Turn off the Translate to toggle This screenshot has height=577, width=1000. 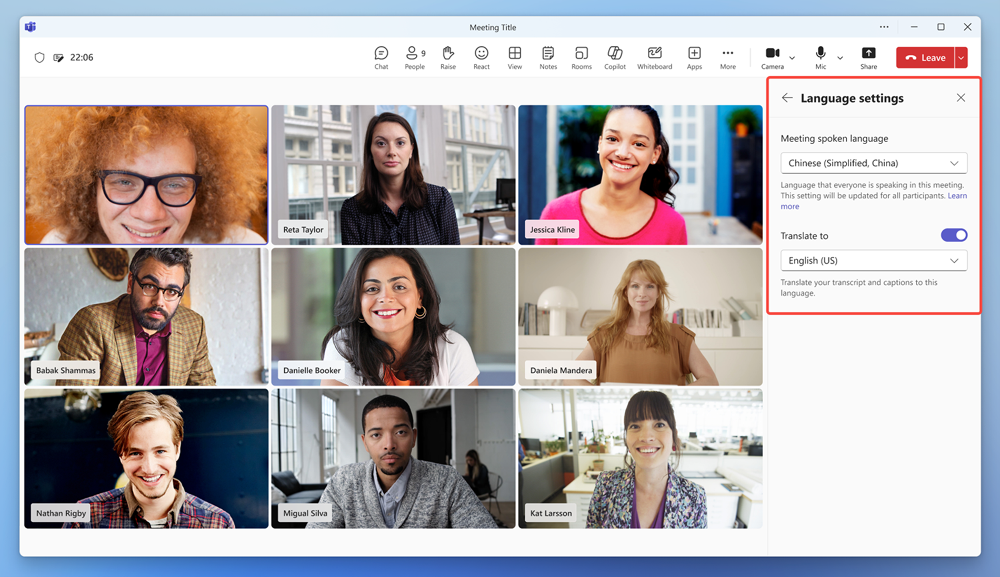click(953, 235)
